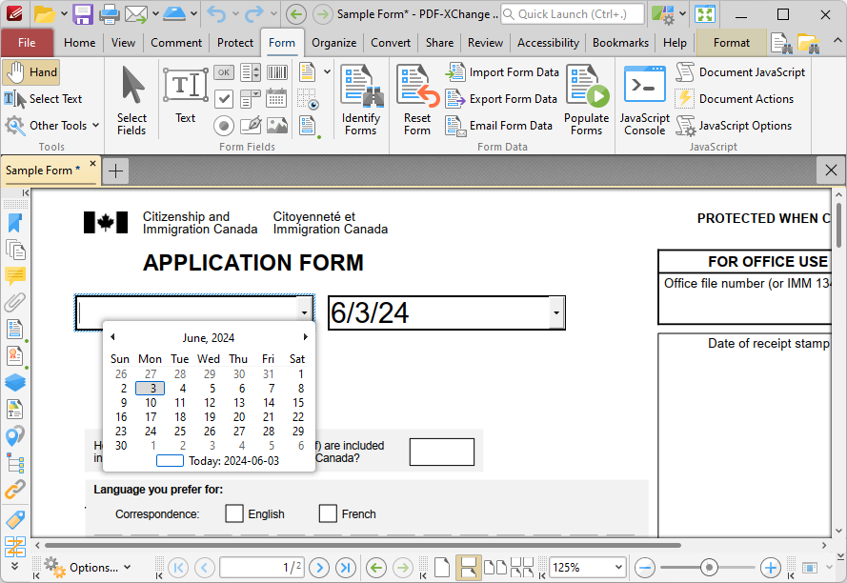Go to next month in calendar
The width and height of the screenshot is (847, 583).
pyautogui.click(x=305, y=337)
